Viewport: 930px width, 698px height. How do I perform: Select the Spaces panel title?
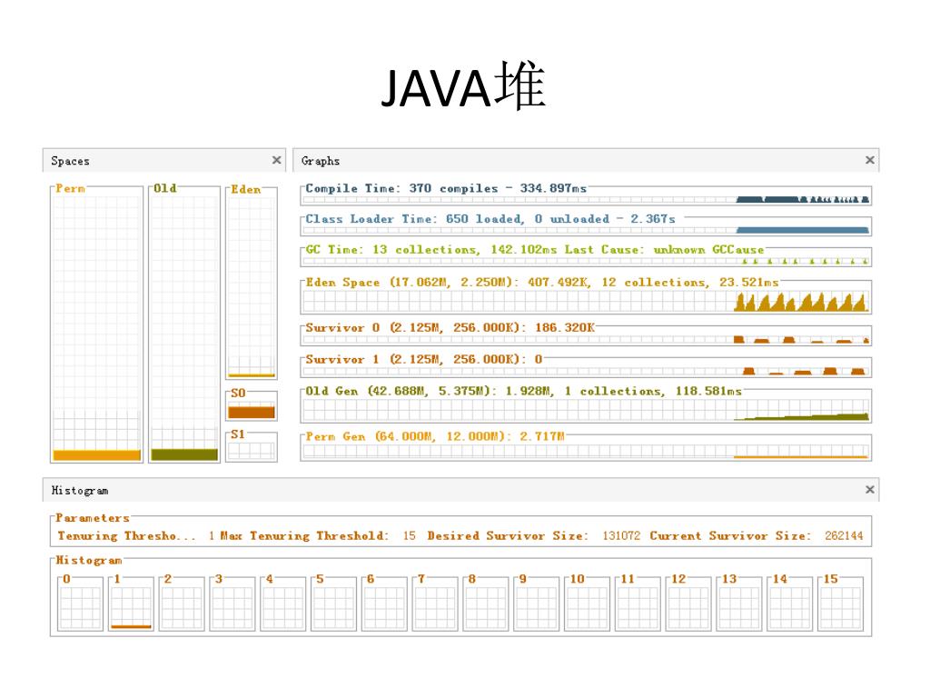(70, 161)
